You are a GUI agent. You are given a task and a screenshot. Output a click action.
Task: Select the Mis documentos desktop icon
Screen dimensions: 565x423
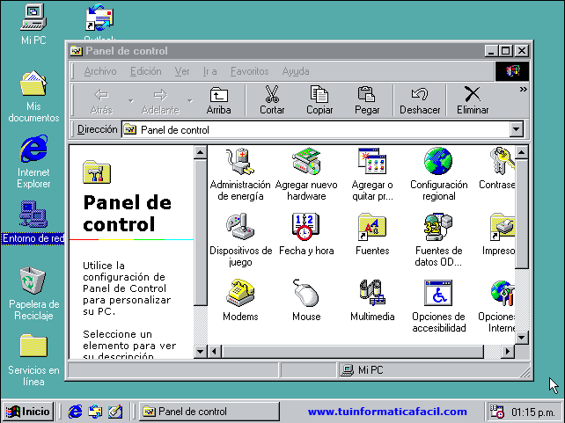[33, 96]
